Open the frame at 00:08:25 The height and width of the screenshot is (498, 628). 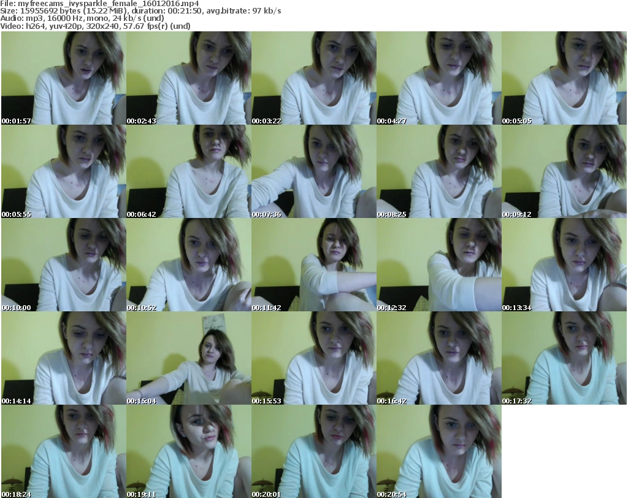[439, 171]
